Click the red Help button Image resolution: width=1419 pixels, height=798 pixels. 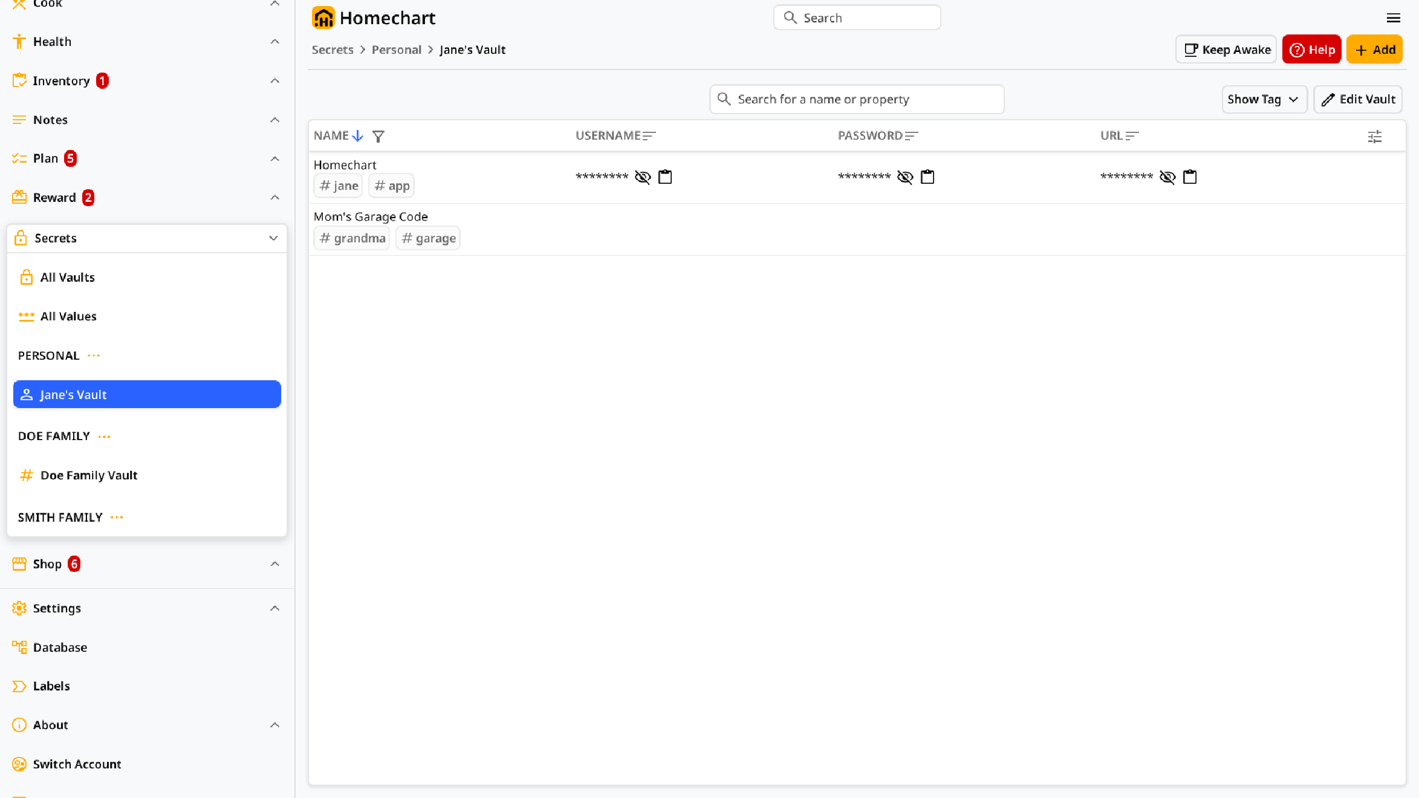click(1312, 50)
